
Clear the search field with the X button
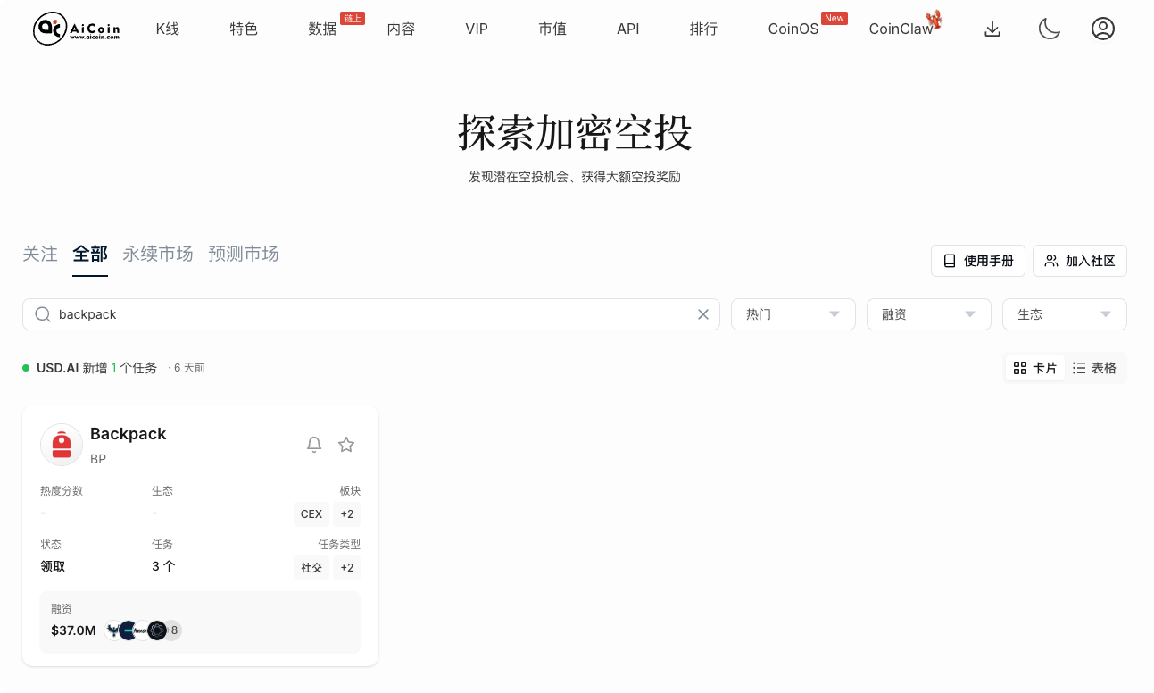702,314
